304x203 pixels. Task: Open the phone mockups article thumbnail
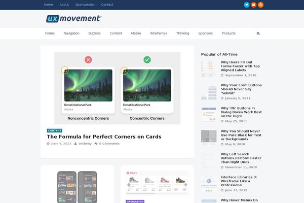(77, 187)
